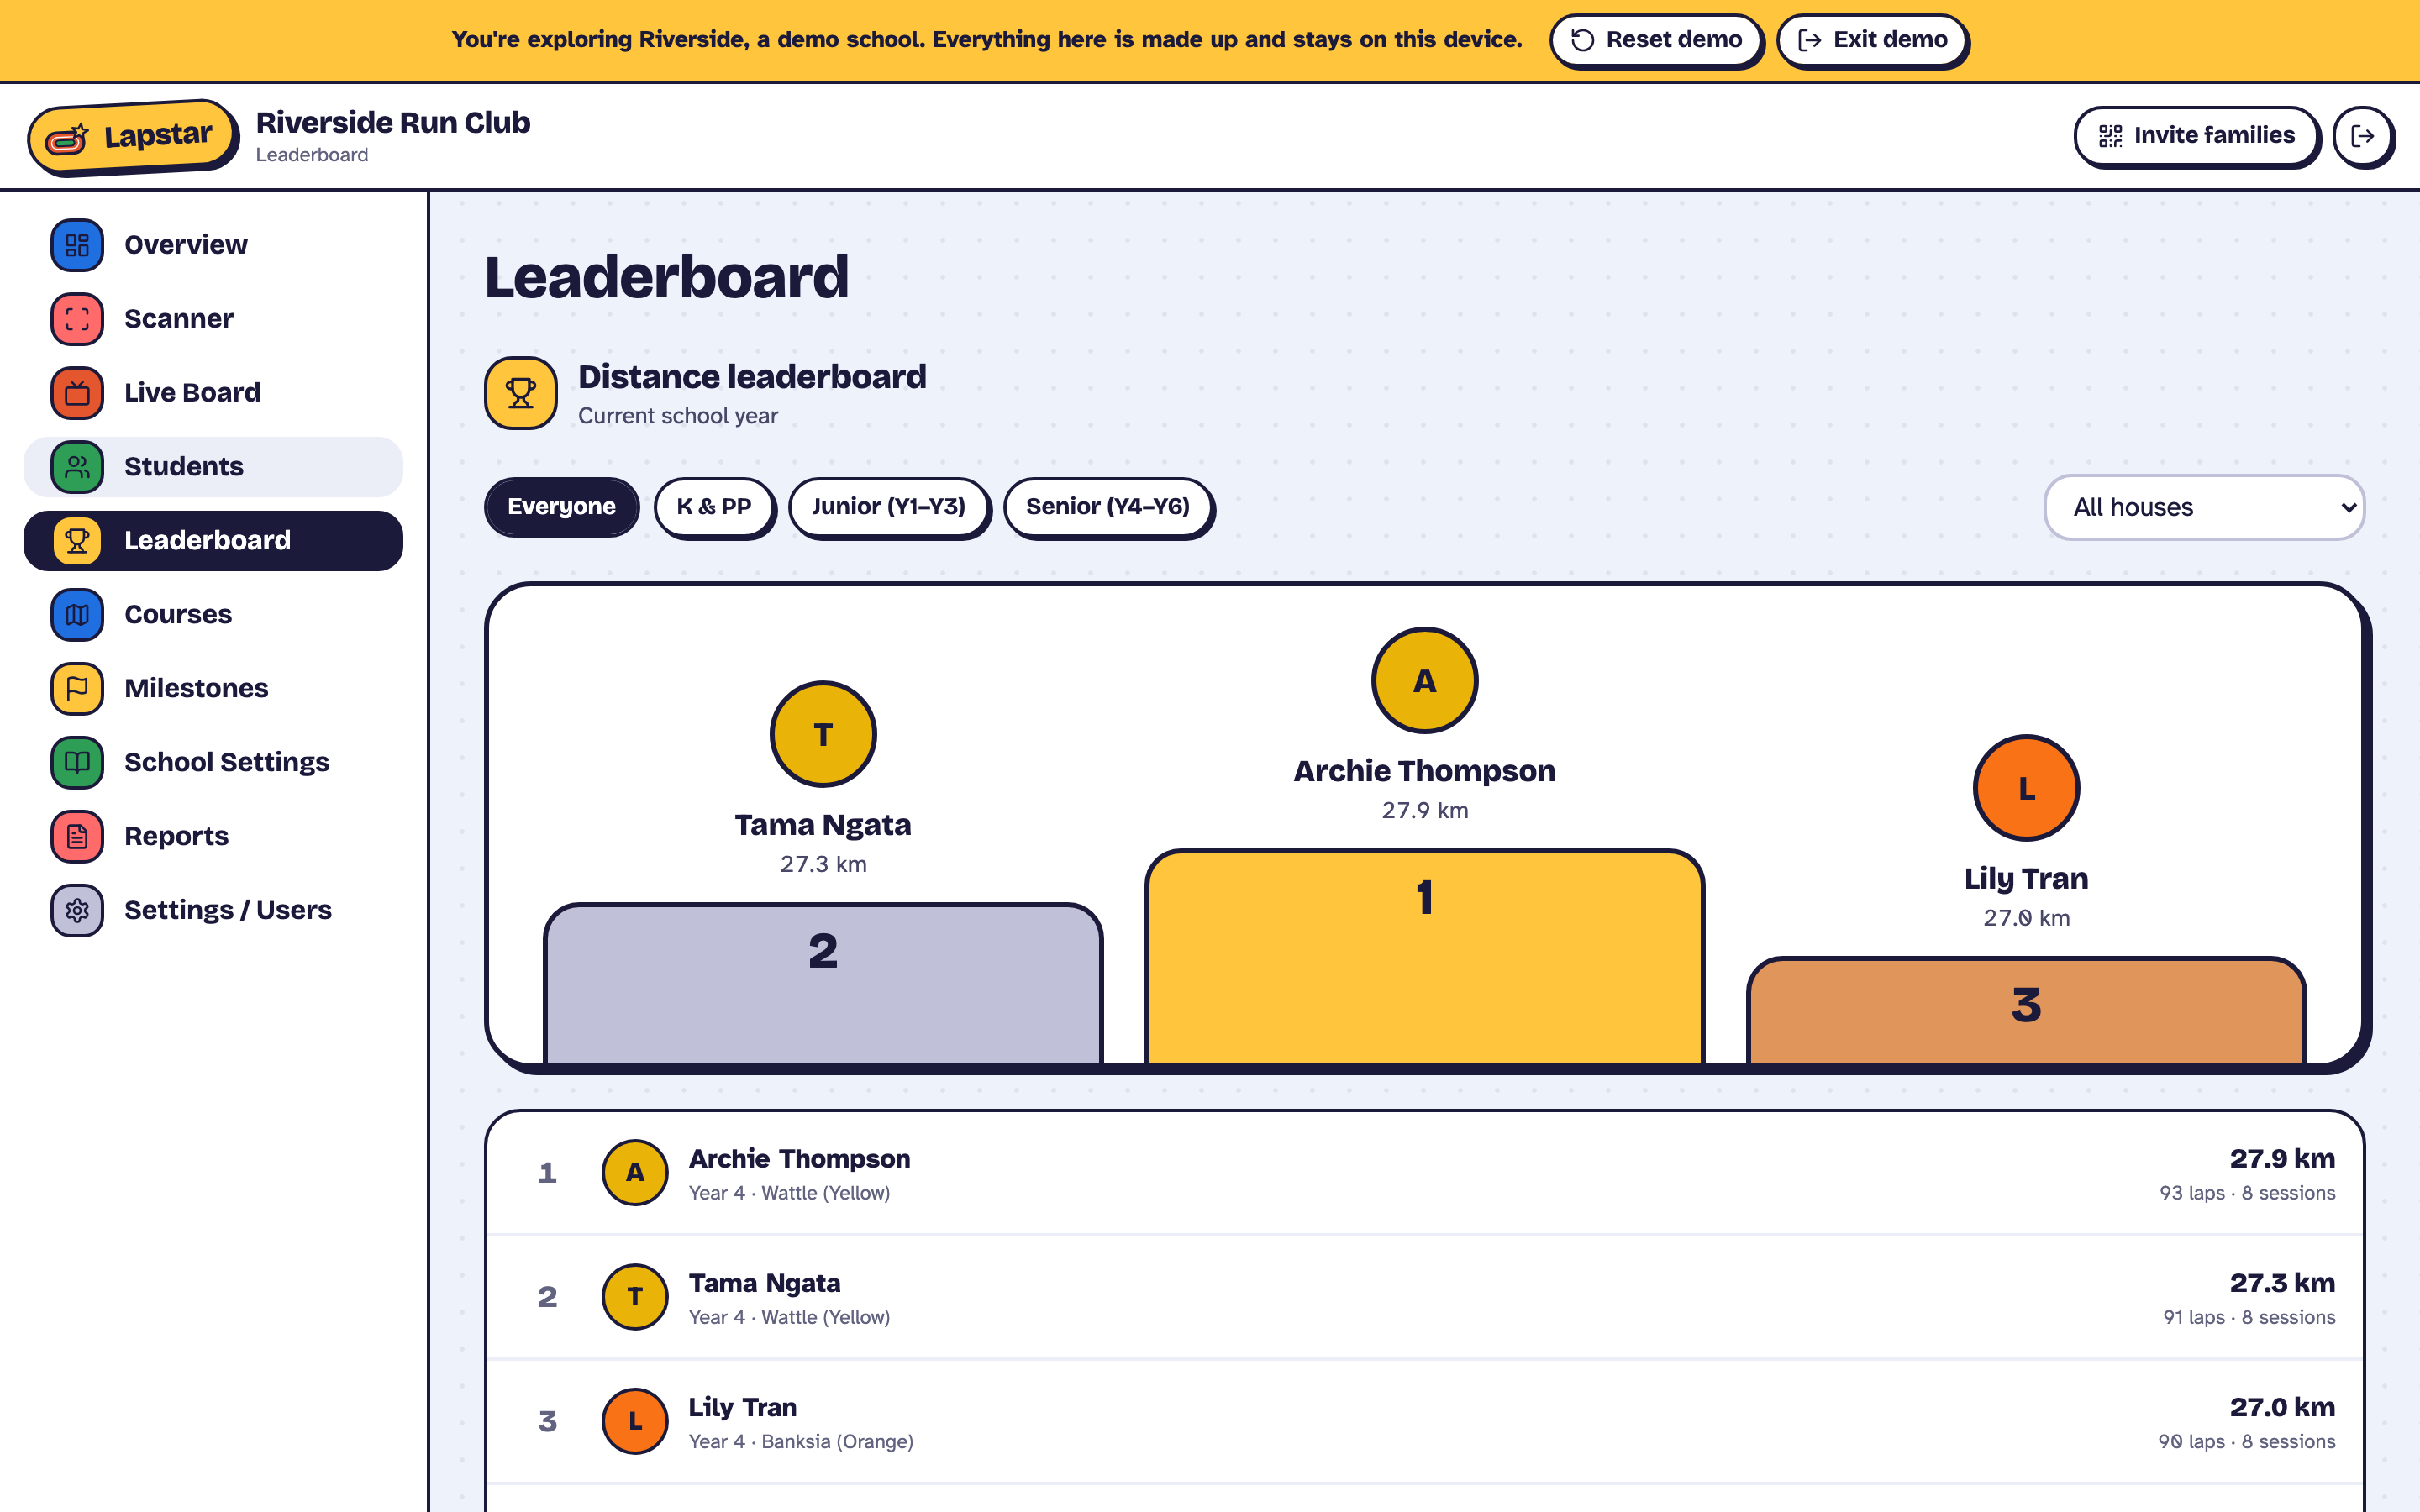Open the Overview grid icon

pos(77,245)
